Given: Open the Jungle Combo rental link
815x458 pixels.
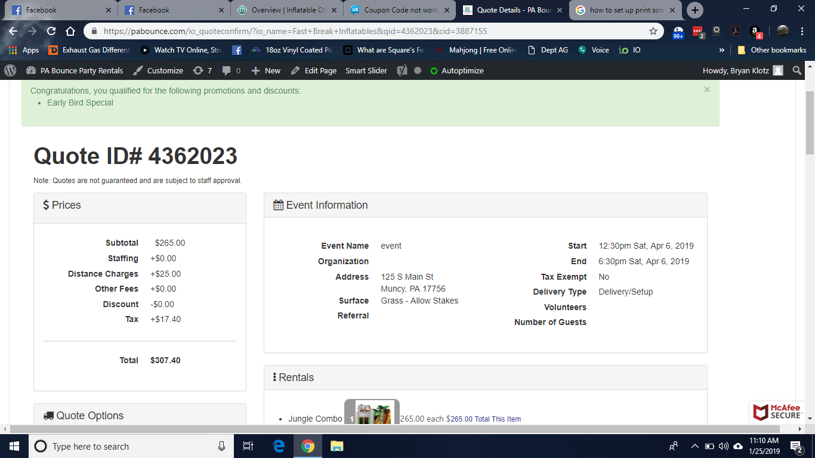Looking at the screenshot, I should [315, 419].
